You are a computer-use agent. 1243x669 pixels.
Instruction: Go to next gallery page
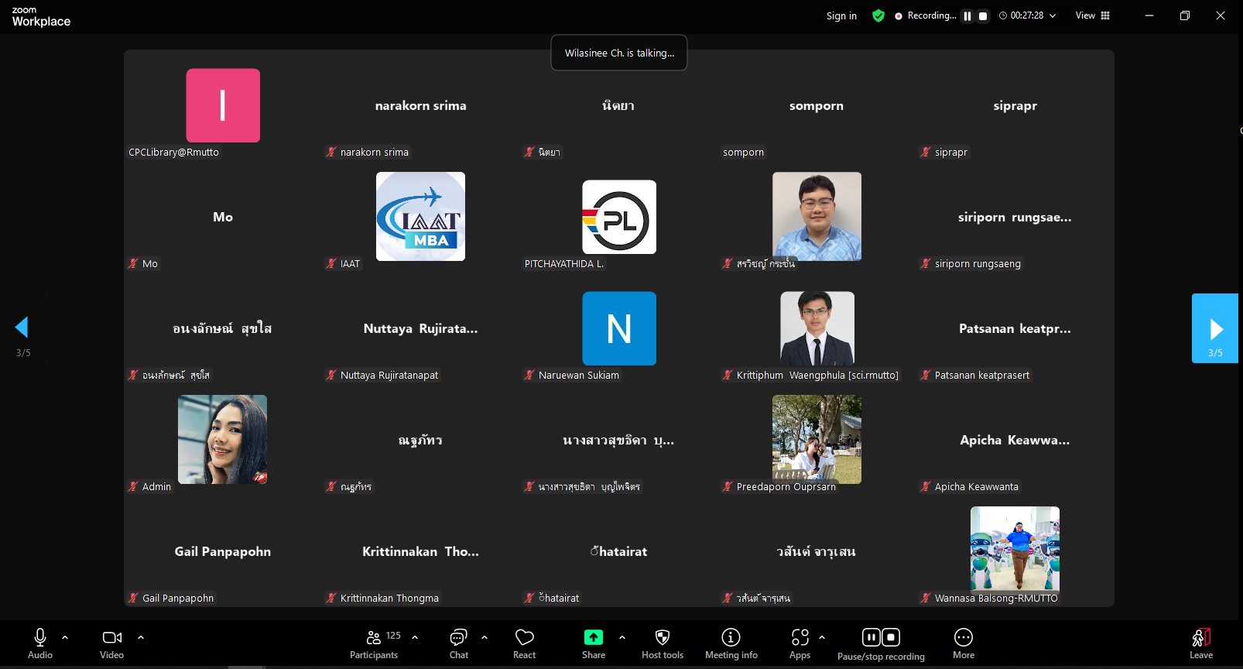pyautogui.click(x=1215, y=328)
